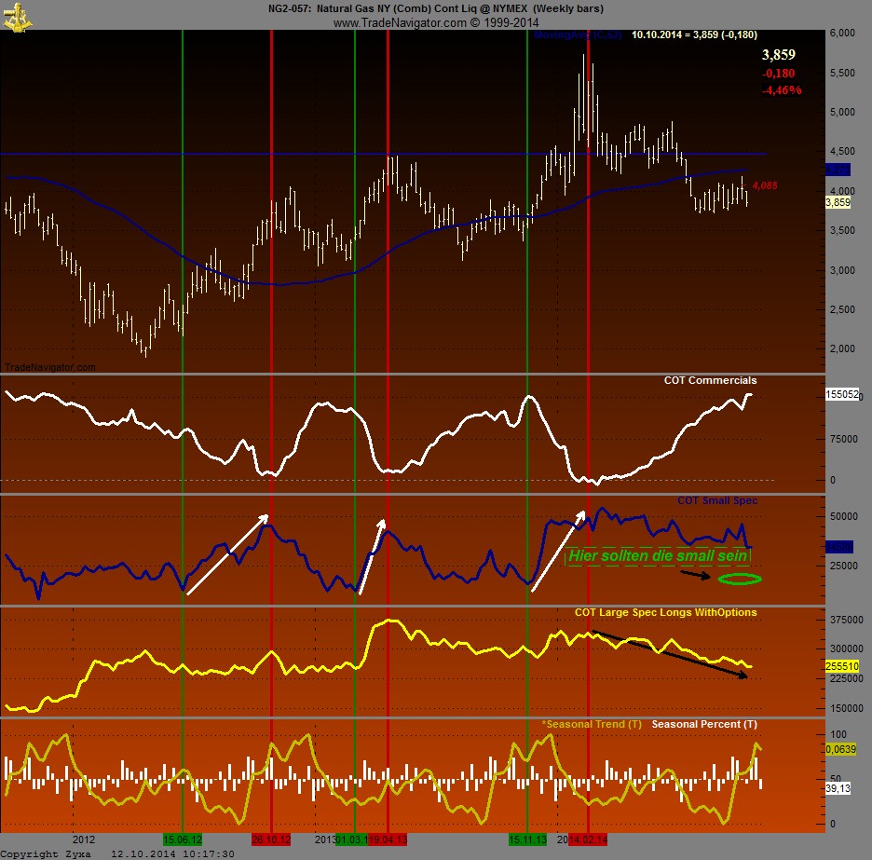This screenshot has width=872, height=860.
Task: Click the yellow '255510' Large Spec value tag
Action: (842, 666)
